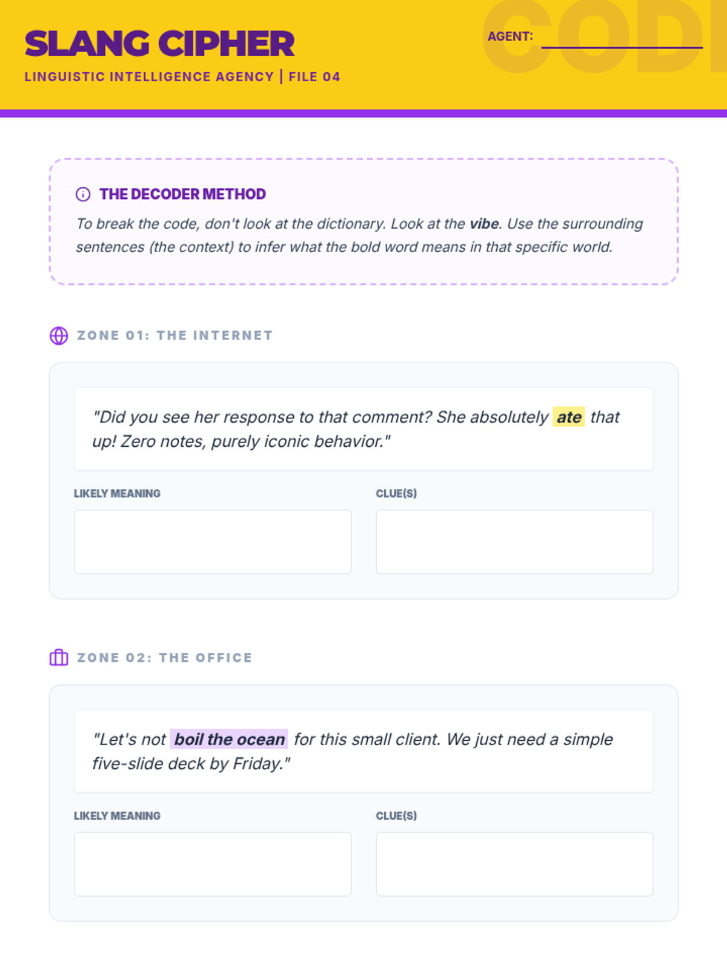
Task: Click the 'Zone 02: The Office' heading
Action: [164, 658]
